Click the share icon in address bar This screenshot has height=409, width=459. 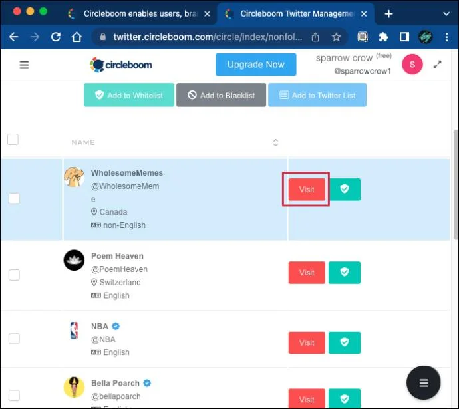coord(315,37)
